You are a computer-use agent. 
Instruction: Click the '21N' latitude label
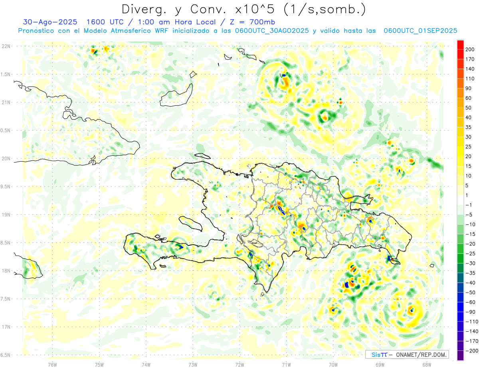(6, 102)
